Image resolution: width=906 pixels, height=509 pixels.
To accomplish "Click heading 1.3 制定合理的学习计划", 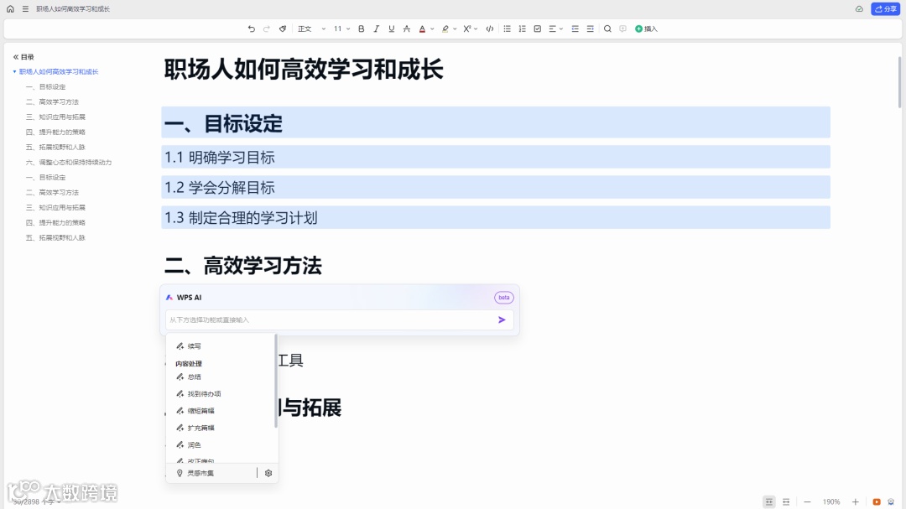I will pyautogui.click(x=241, y=218).
